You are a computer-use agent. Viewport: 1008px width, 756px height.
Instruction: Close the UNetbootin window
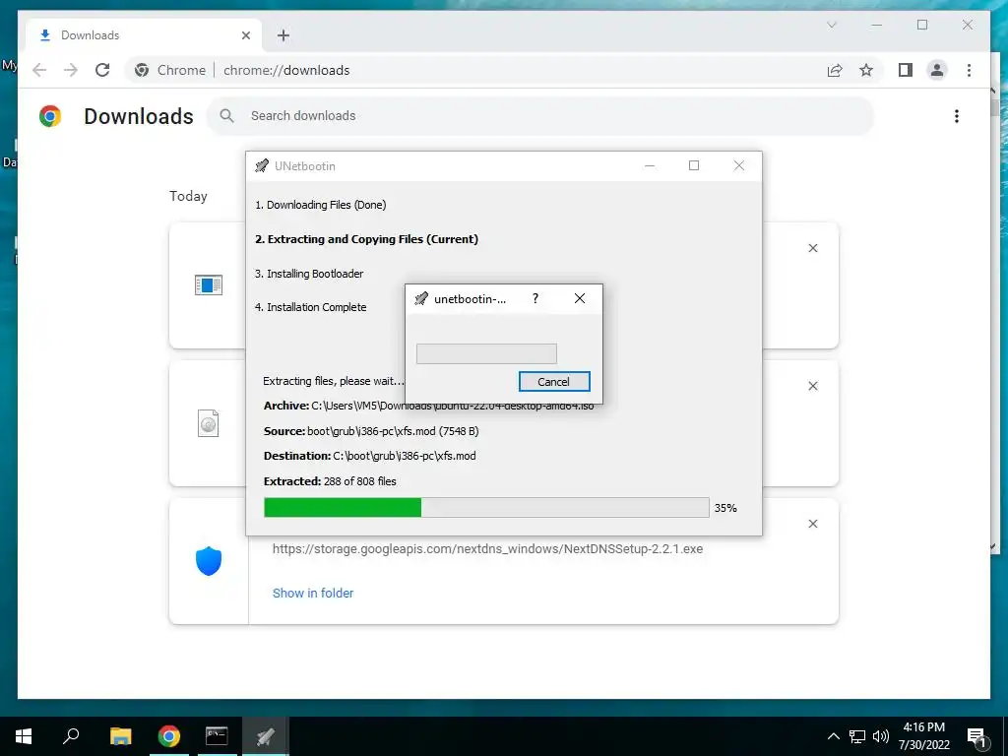[738, 165]
